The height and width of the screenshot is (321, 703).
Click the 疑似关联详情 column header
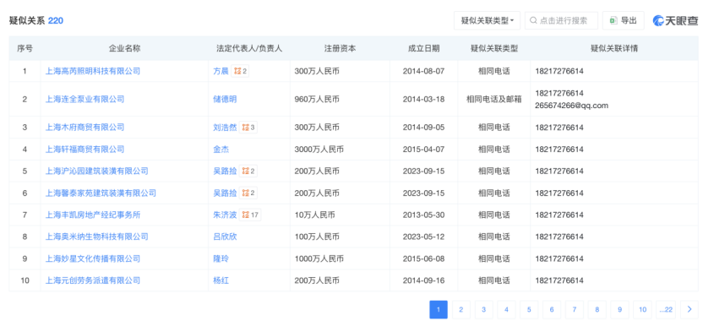pos(614,48)
